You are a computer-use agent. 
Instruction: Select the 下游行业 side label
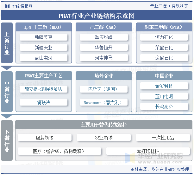click(x=7, y=140)
